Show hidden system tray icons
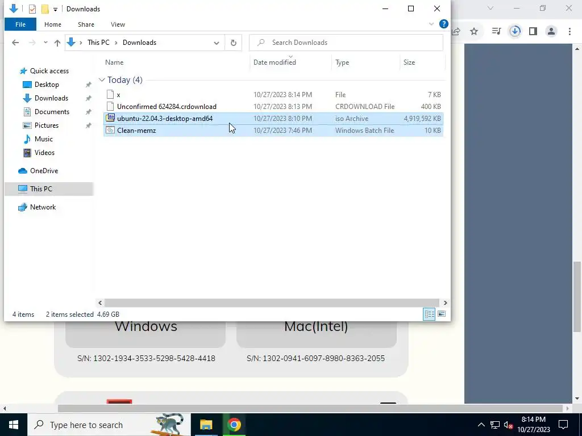The width and height of the screenshot is (582, 436). pos(481,425)
